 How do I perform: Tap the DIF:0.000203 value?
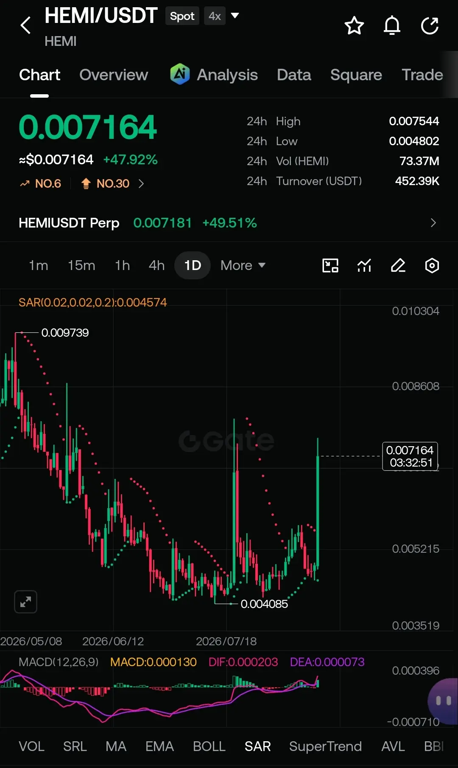coord(243,662)
